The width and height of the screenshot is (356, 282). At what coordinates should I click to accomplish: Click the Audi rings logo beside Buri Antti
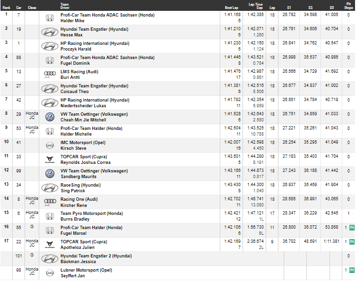coord(50,74)
